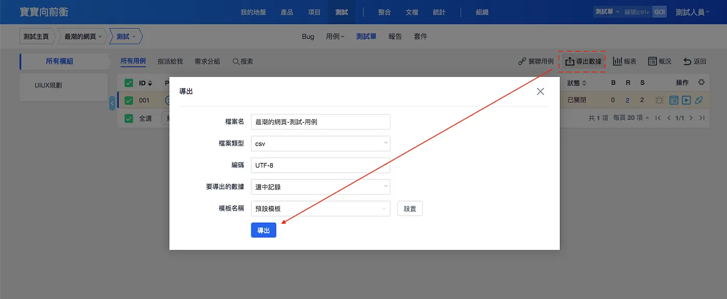Sort by the ID column

[x=145, y=83]
